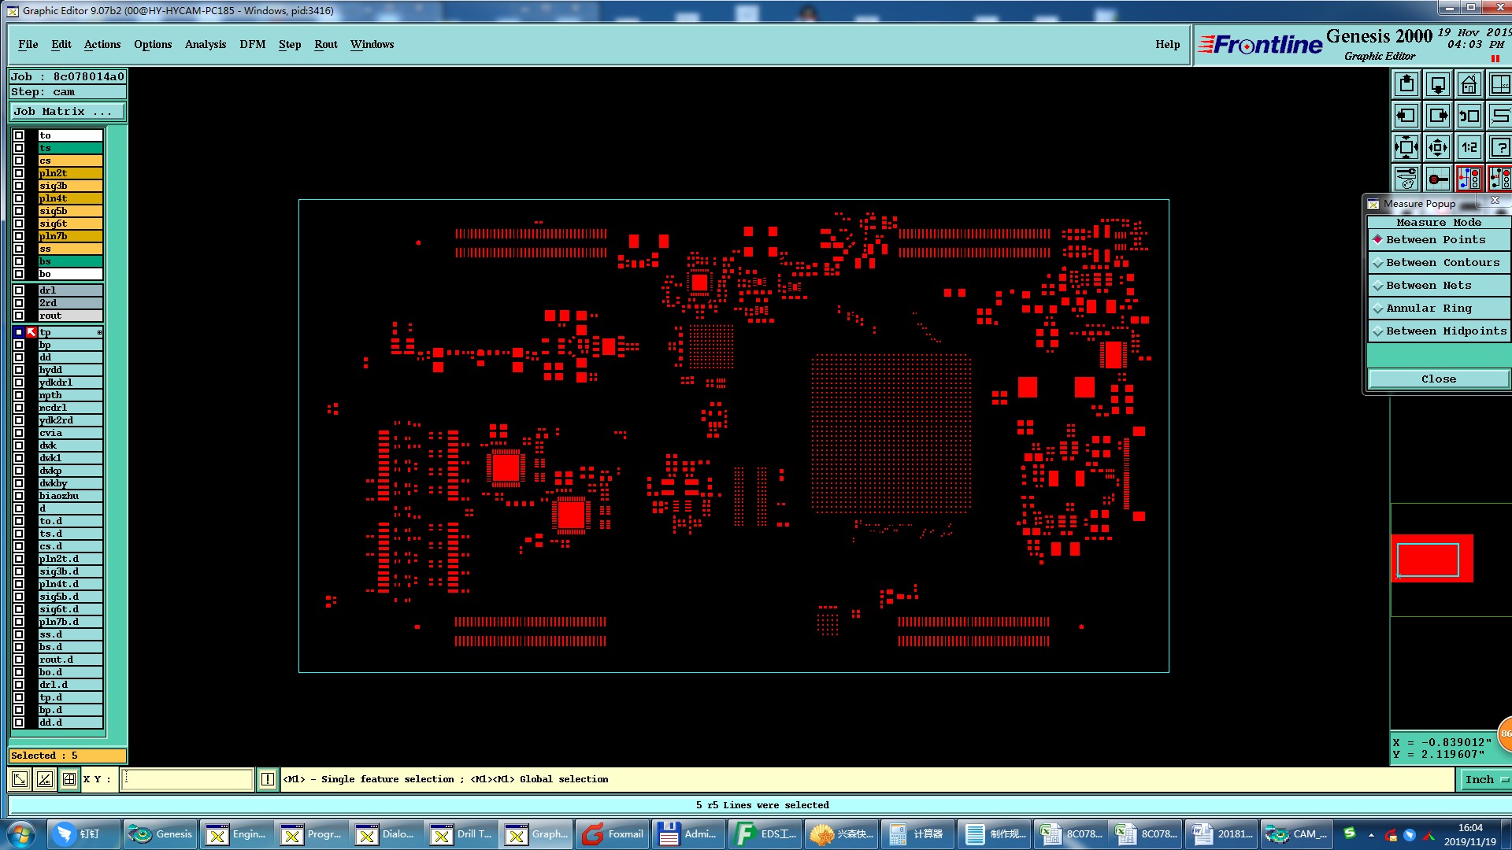Click the 1:2 zoom scale icon
1512x850 pixels.
tap(1469, 147)
